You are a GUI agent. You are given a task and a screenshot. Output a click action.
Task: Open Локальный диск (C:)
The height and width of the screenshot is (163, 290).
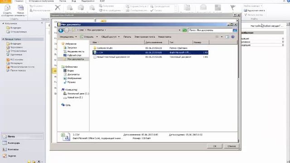(x=78, y=94)
